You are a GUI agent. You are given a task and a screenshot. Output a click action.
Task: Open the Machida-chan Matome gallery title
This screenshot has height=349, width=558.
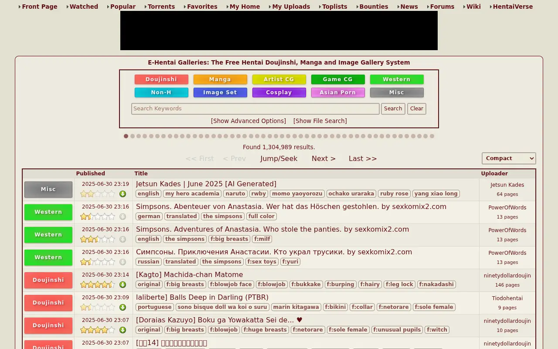190,275
